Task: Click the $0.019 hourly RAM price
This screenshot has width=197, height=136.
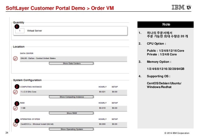Action: (102, 108)
